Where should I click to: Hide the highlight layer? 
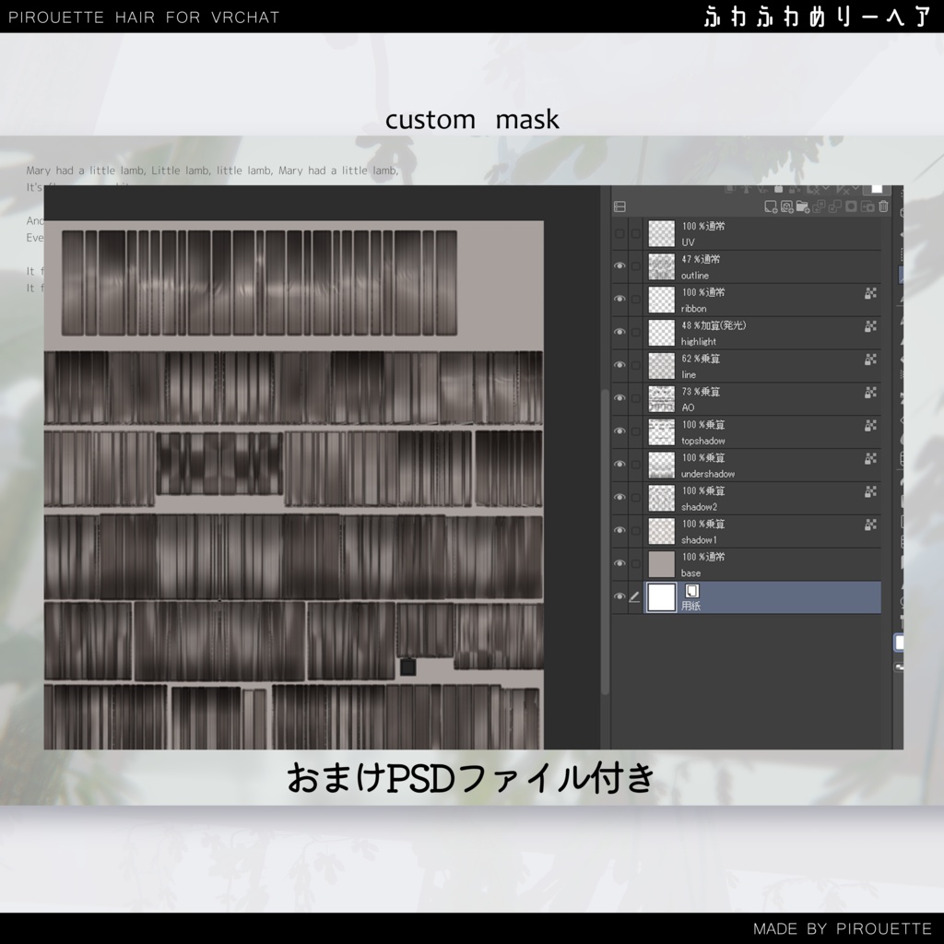[619, 332]
